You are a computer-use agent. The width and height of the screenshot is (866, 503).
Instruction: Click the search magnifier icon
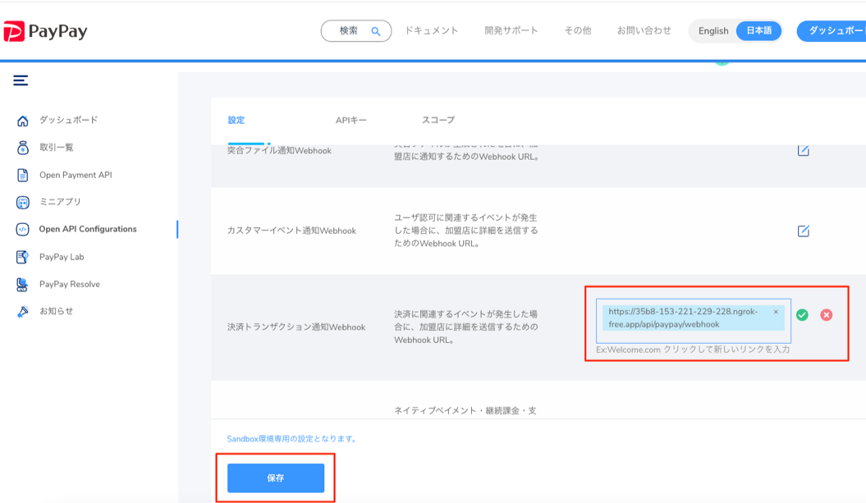376,31
